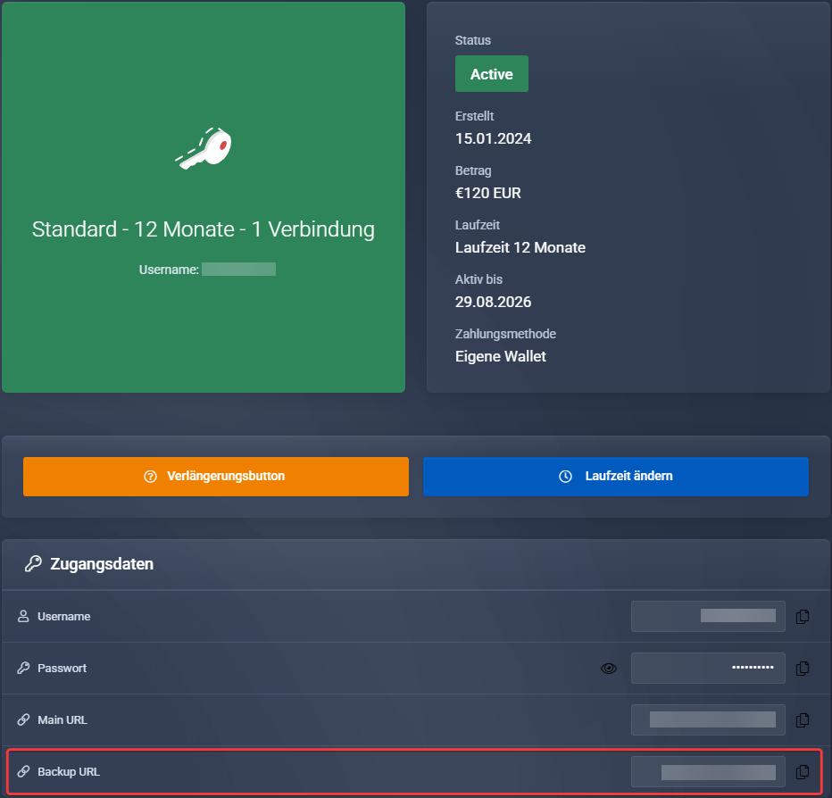The width and height of the screenshot is (832, 798).
Task: Click the orange Verlängerungsbutton
Action: [x=215, y=476]
